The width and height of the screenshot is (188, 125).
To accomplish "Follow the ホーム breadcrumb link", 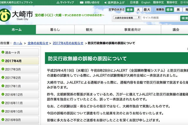I will tap(18, 43).
